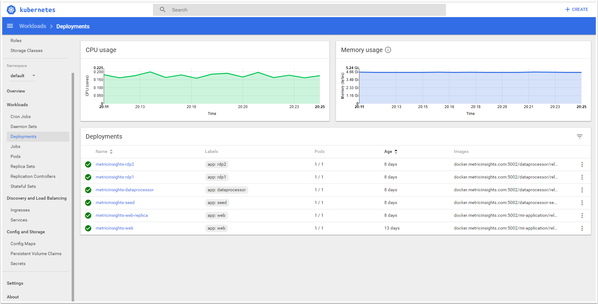Click the Kubernetes logo icon
This screenshot has width=598, height=304.
pyautogui.click(x=11, y=10)
